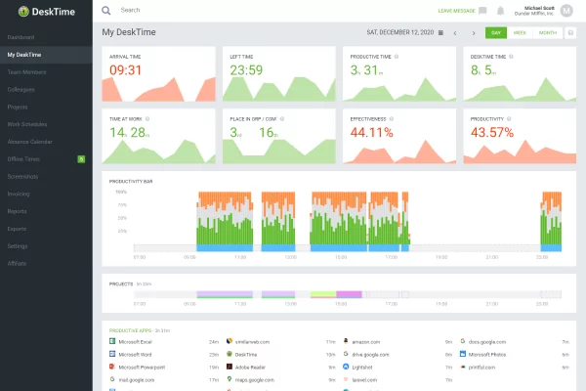Click the info icon next to Productive Time
Screen dimensions: 586x391
point(397,57)
